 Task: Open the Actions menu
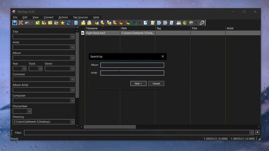click(x=63, y=17)
